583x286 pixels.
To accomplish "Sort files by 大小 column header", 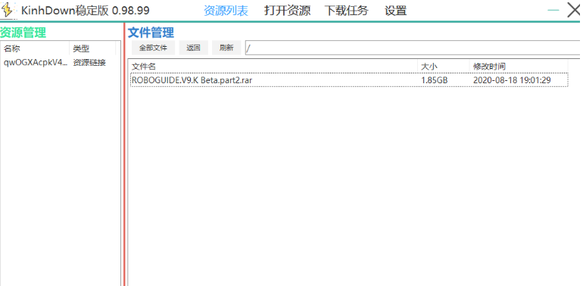I will click(443, 67).
